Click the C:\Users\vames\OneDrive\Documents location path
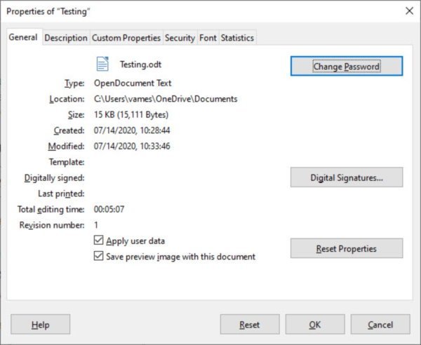421x345 pixels. coord(166,99)
